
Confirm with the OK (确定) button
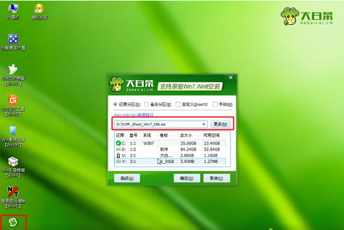(187, 179)
